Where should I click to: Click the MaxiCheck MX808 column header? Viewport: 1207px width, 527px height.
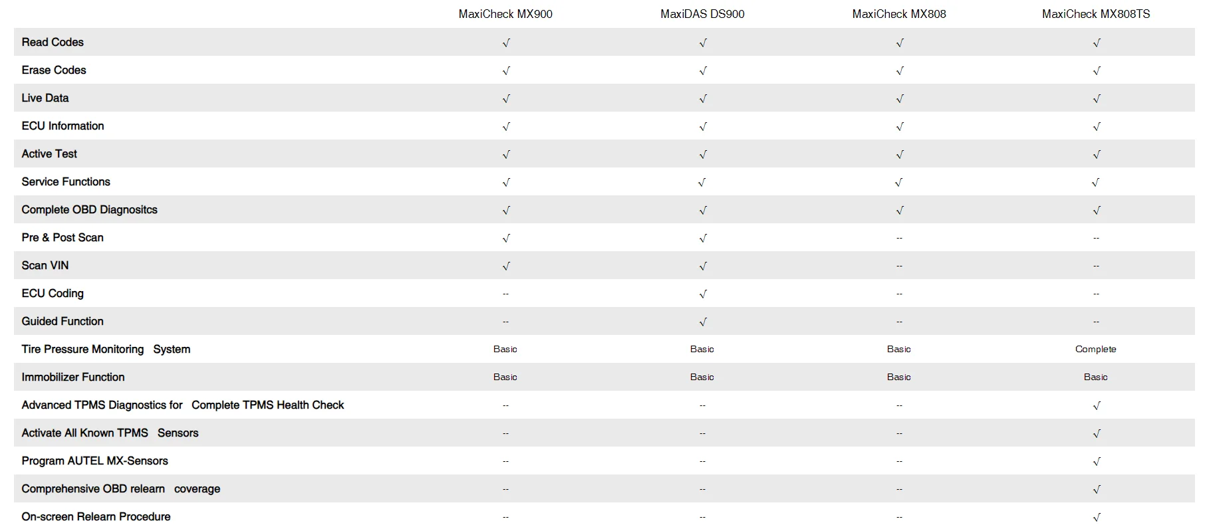click(x=899, y=14)
